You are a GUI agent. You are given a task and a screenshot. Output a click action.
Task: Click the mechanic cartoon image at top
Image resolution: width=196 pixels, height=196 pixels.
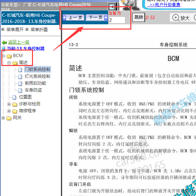tap(131, 5)
